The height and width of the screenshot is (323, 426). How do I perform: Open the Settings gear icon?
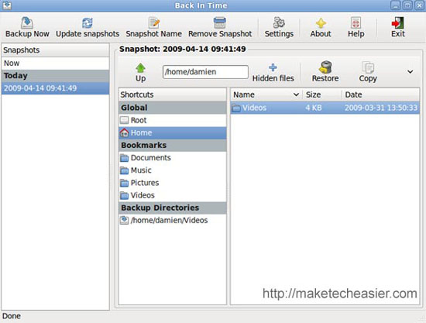coord(279,23)
